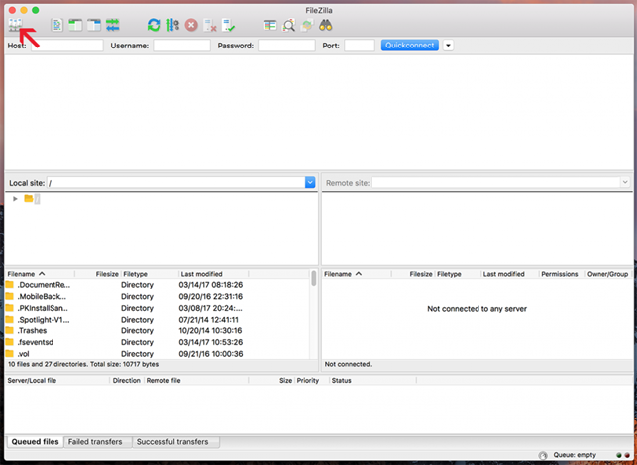The image size is (637, 465).
Task: Sort local files by Filesize column
Action: pos(97,274)
